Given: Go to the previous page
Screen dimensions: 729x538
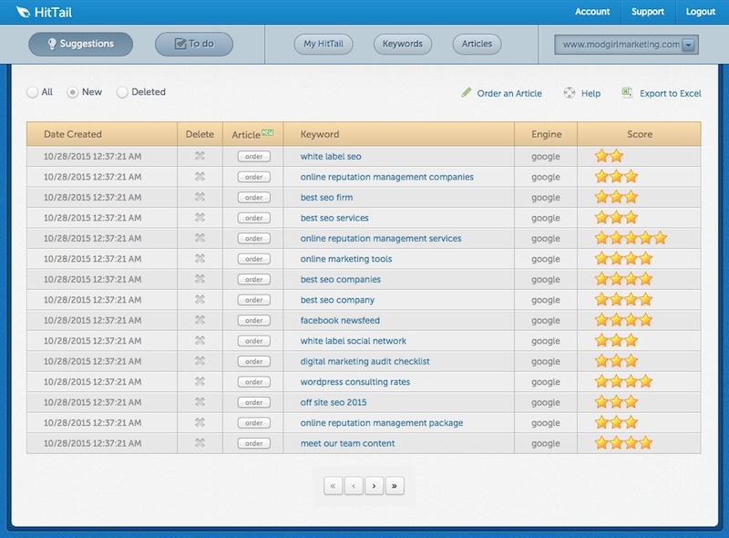Looking at the screenshot, I should click(x=354, y=486).
